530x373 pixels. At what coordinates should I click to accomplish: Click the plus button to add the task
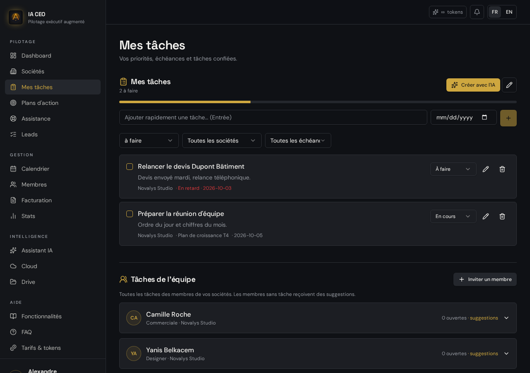point(508,118)
